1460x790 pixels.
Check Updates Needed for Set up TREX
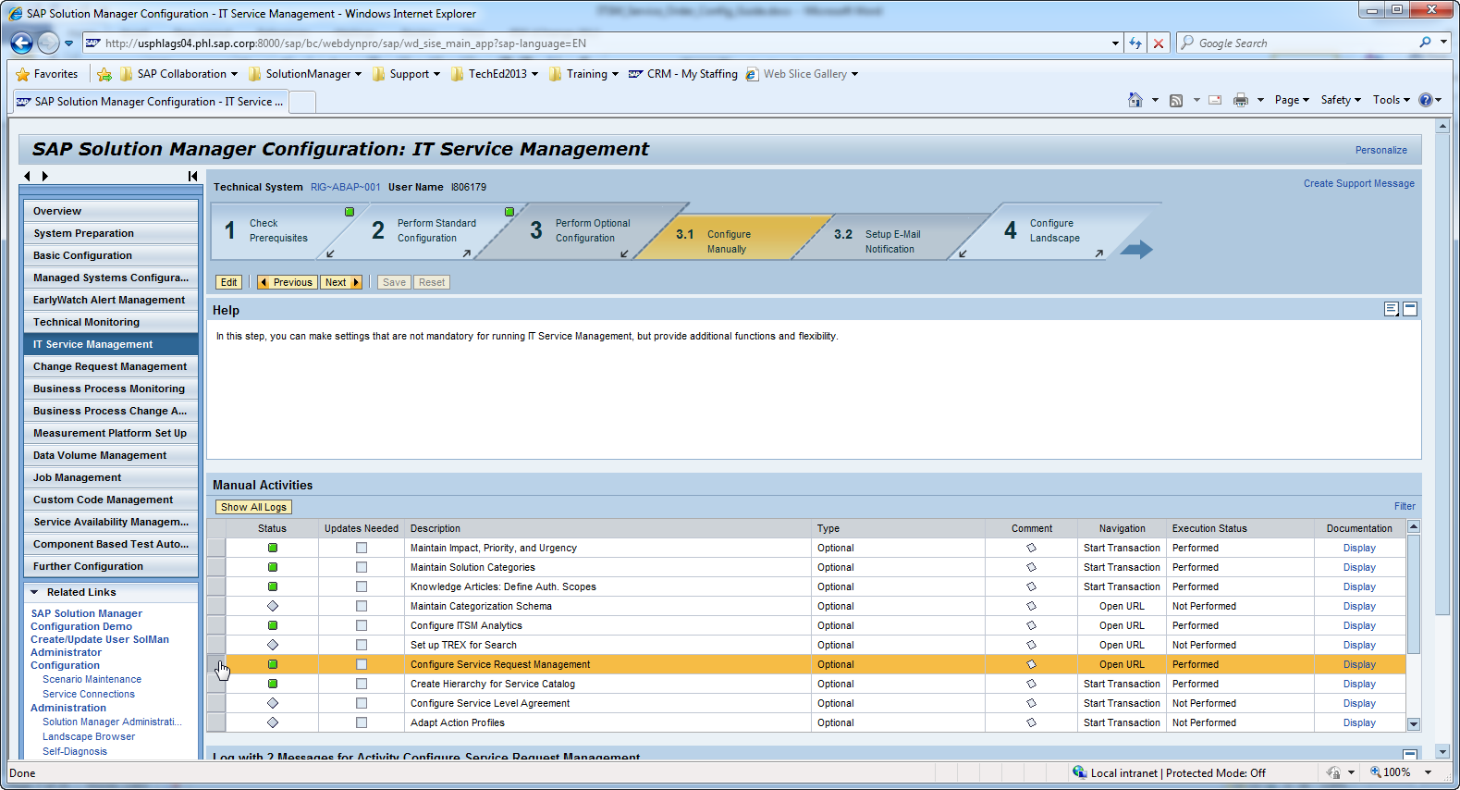tap(362, 645)
